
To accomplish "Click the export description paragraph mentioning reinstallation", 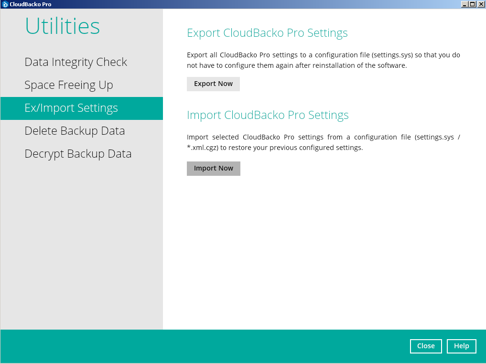I will pyautogui.click(x=323, y=60).
